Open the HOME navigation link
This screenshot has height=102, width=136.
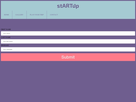[x=7, y=15]
